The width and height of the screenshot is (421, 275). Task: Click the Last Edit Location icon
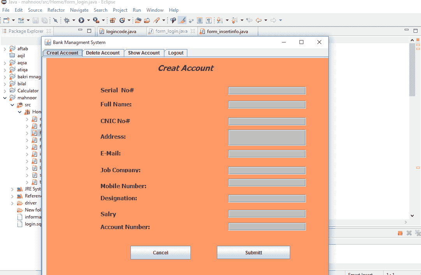point(249,20)
